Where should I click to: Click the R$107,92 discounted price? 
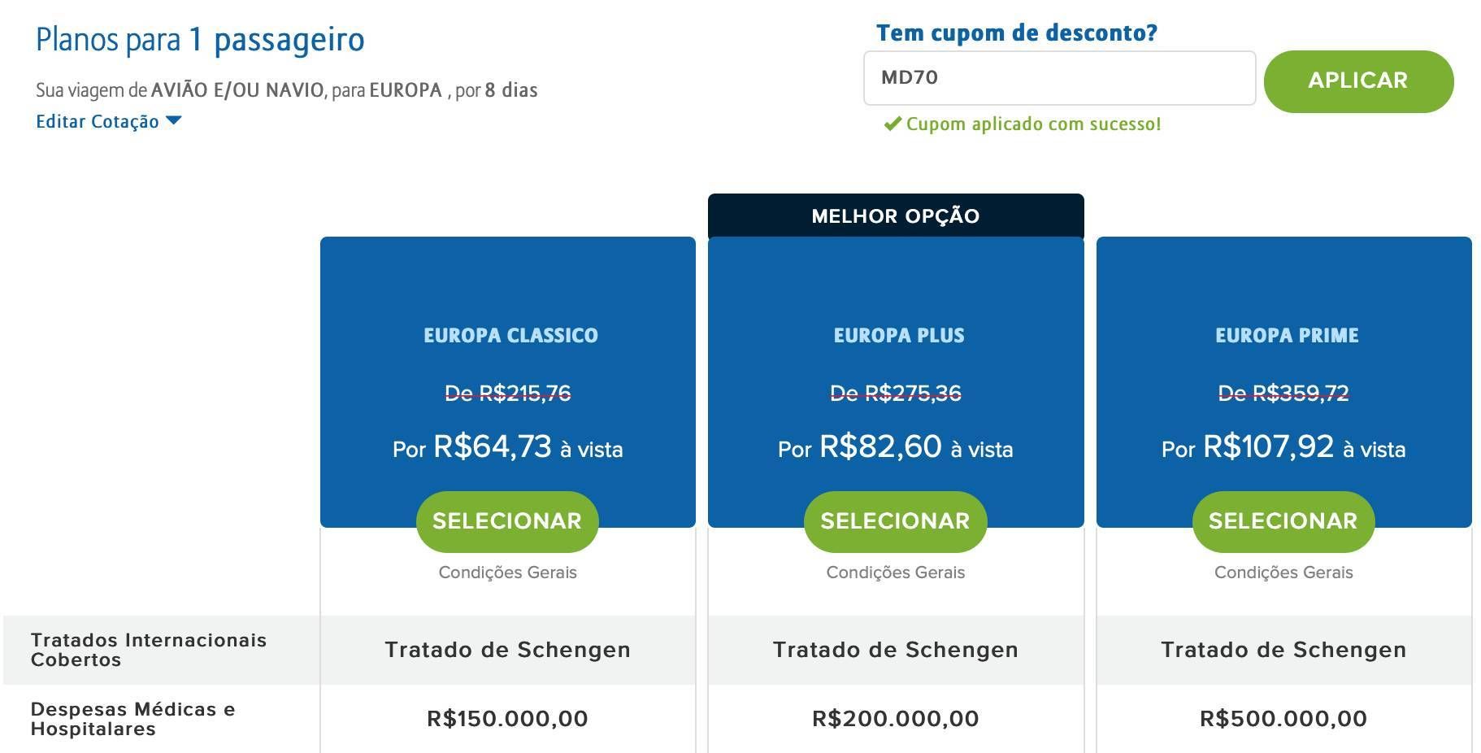pyautogui.click(x=1268, y=447)
